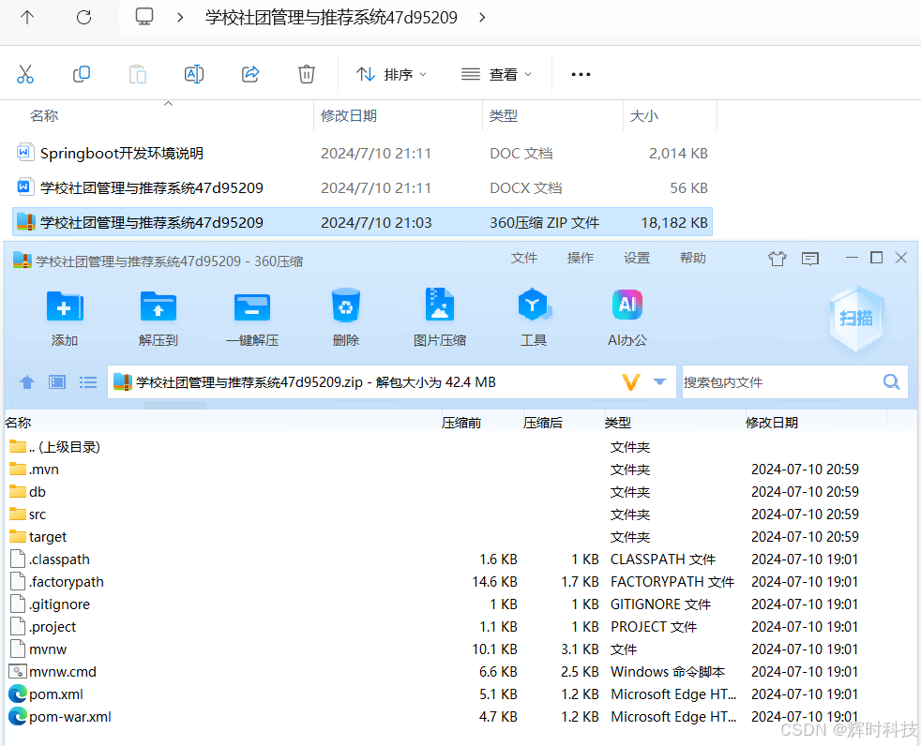Select the .mvn folder in the archive
The width and height of the screenshot is (921, 746).
(x=34, y=470)
